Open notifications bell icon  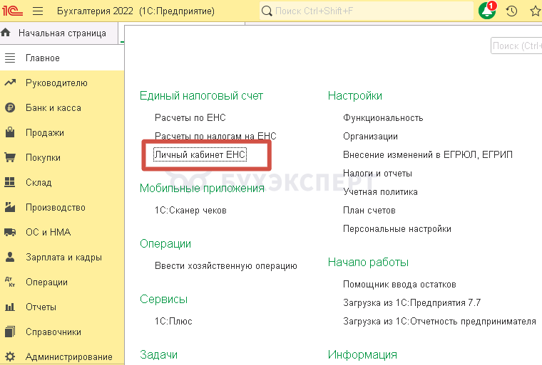click(x=487, y=11)
